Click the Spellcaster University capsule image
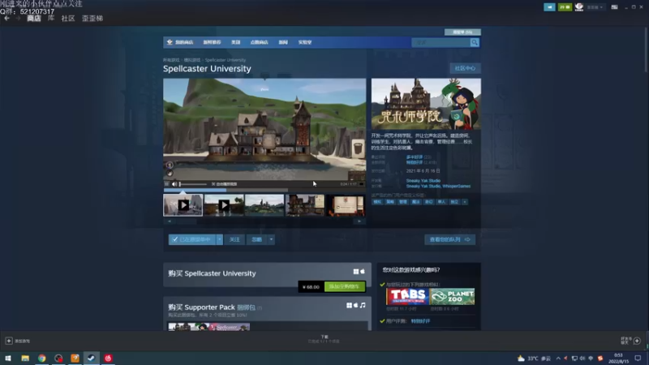The width and height of the screenshot is (649, 365). [426, 104]
